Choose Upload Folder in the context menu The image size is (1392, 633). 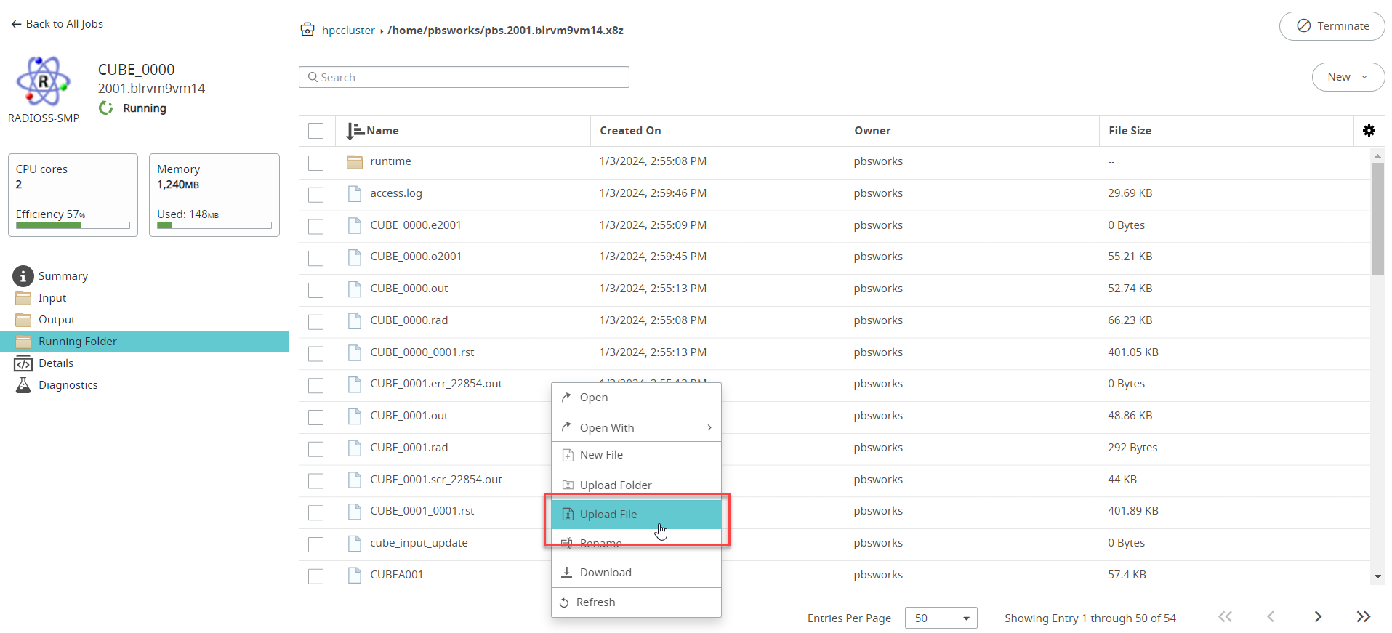[x=636, y=485]
